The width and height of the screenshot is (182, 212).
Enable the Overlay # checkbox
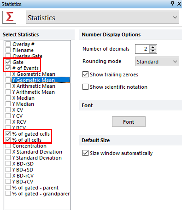point(8,44)
